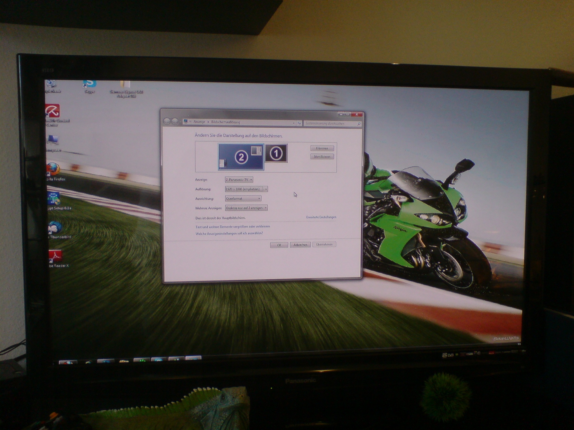The width and height of the screenshot is (574, 430).
Task: Select the monitor 2 thumbnail
Action: 241,157
